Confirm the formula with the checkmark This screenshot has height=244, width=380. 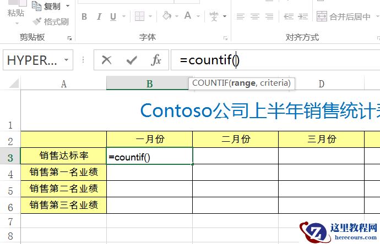(x=132, y=60)
